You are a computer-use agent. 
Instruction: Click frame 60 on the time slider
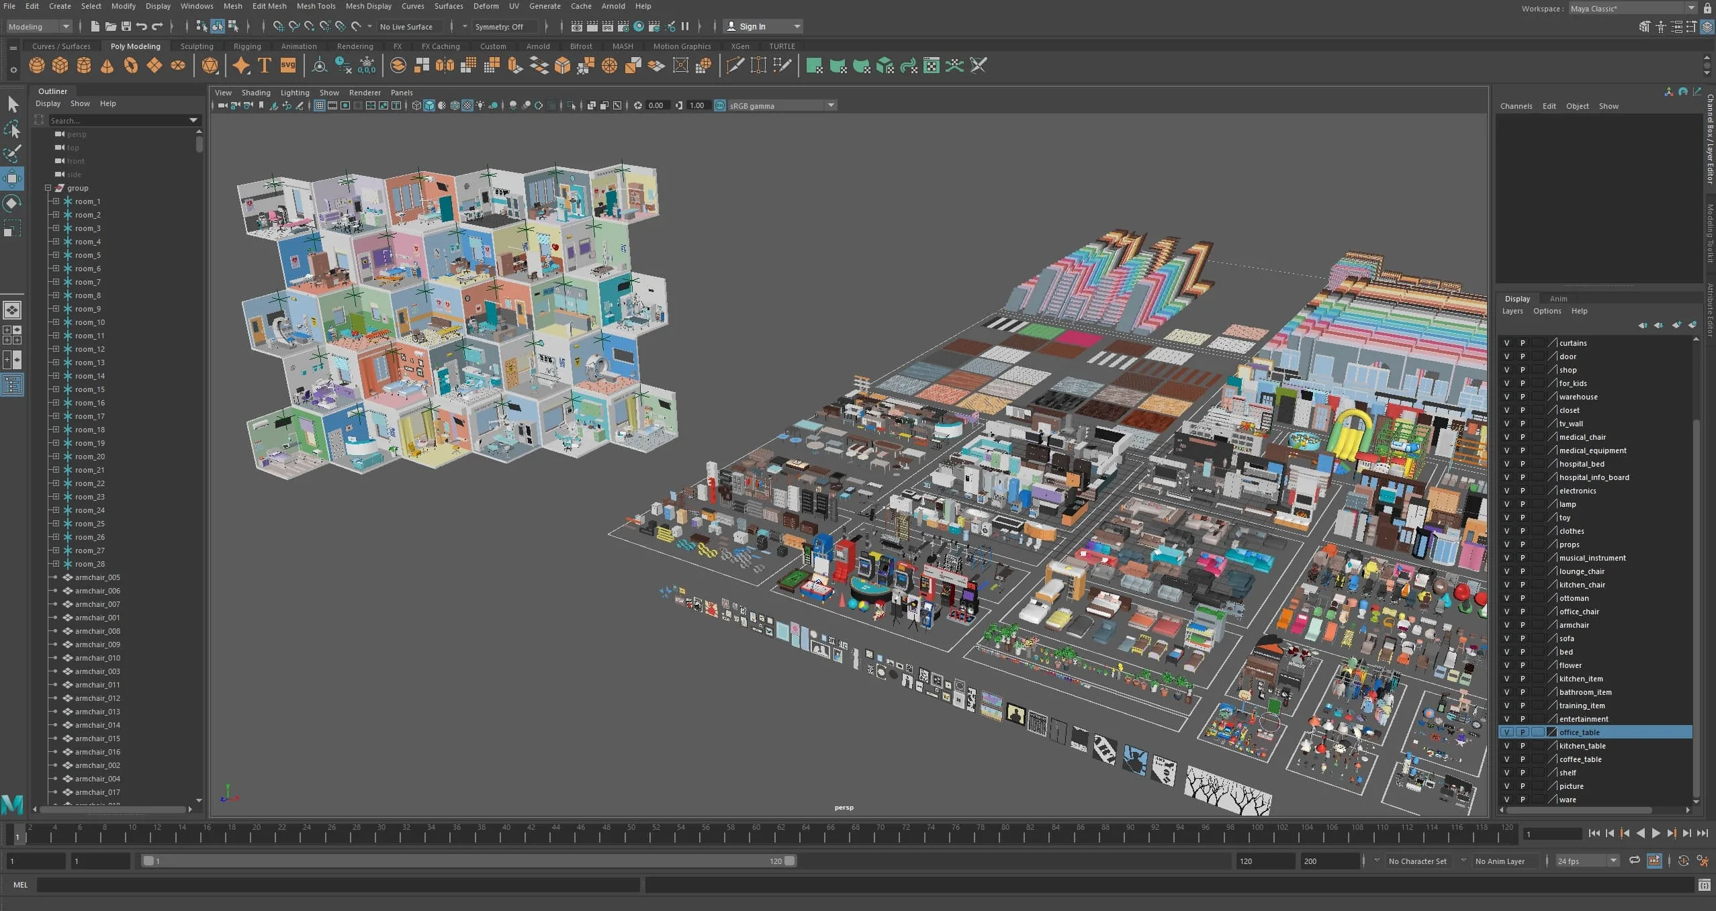tap(756, 833)
